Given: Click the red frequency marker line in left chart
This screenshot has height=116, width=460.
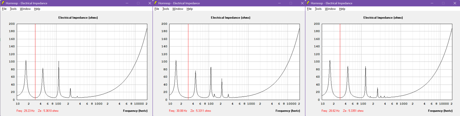Looking at the screenshot, I should [35, 62].
